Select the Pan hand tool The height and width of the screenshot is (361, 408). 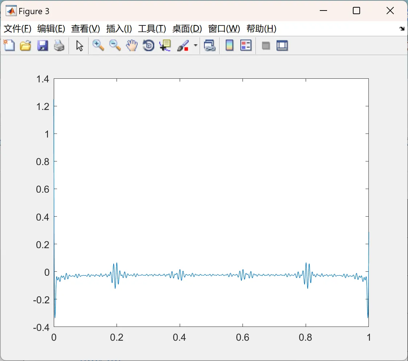coord(132,45)
